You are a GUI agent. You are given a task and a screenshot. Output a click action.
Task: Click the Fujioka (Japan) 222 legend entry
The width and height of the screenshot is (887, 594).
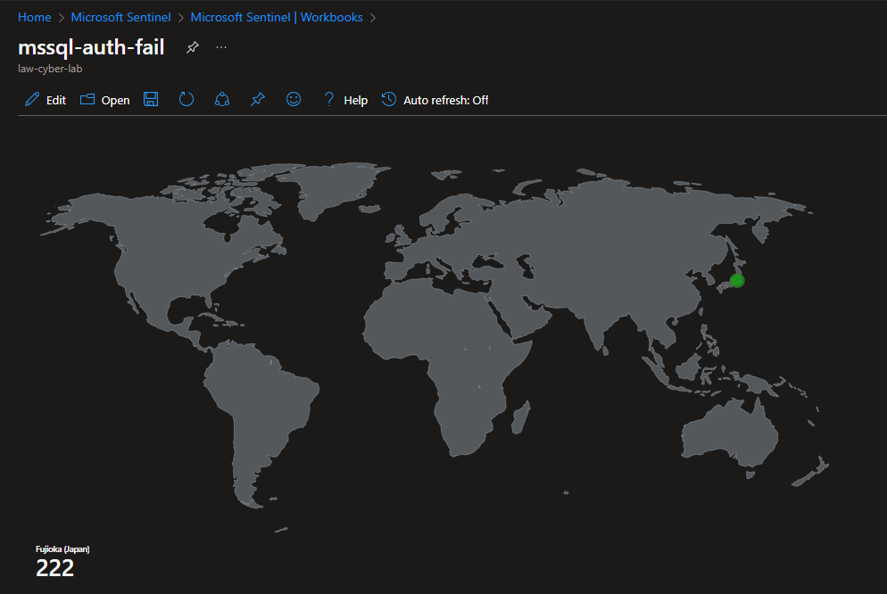tap(62, 561)
